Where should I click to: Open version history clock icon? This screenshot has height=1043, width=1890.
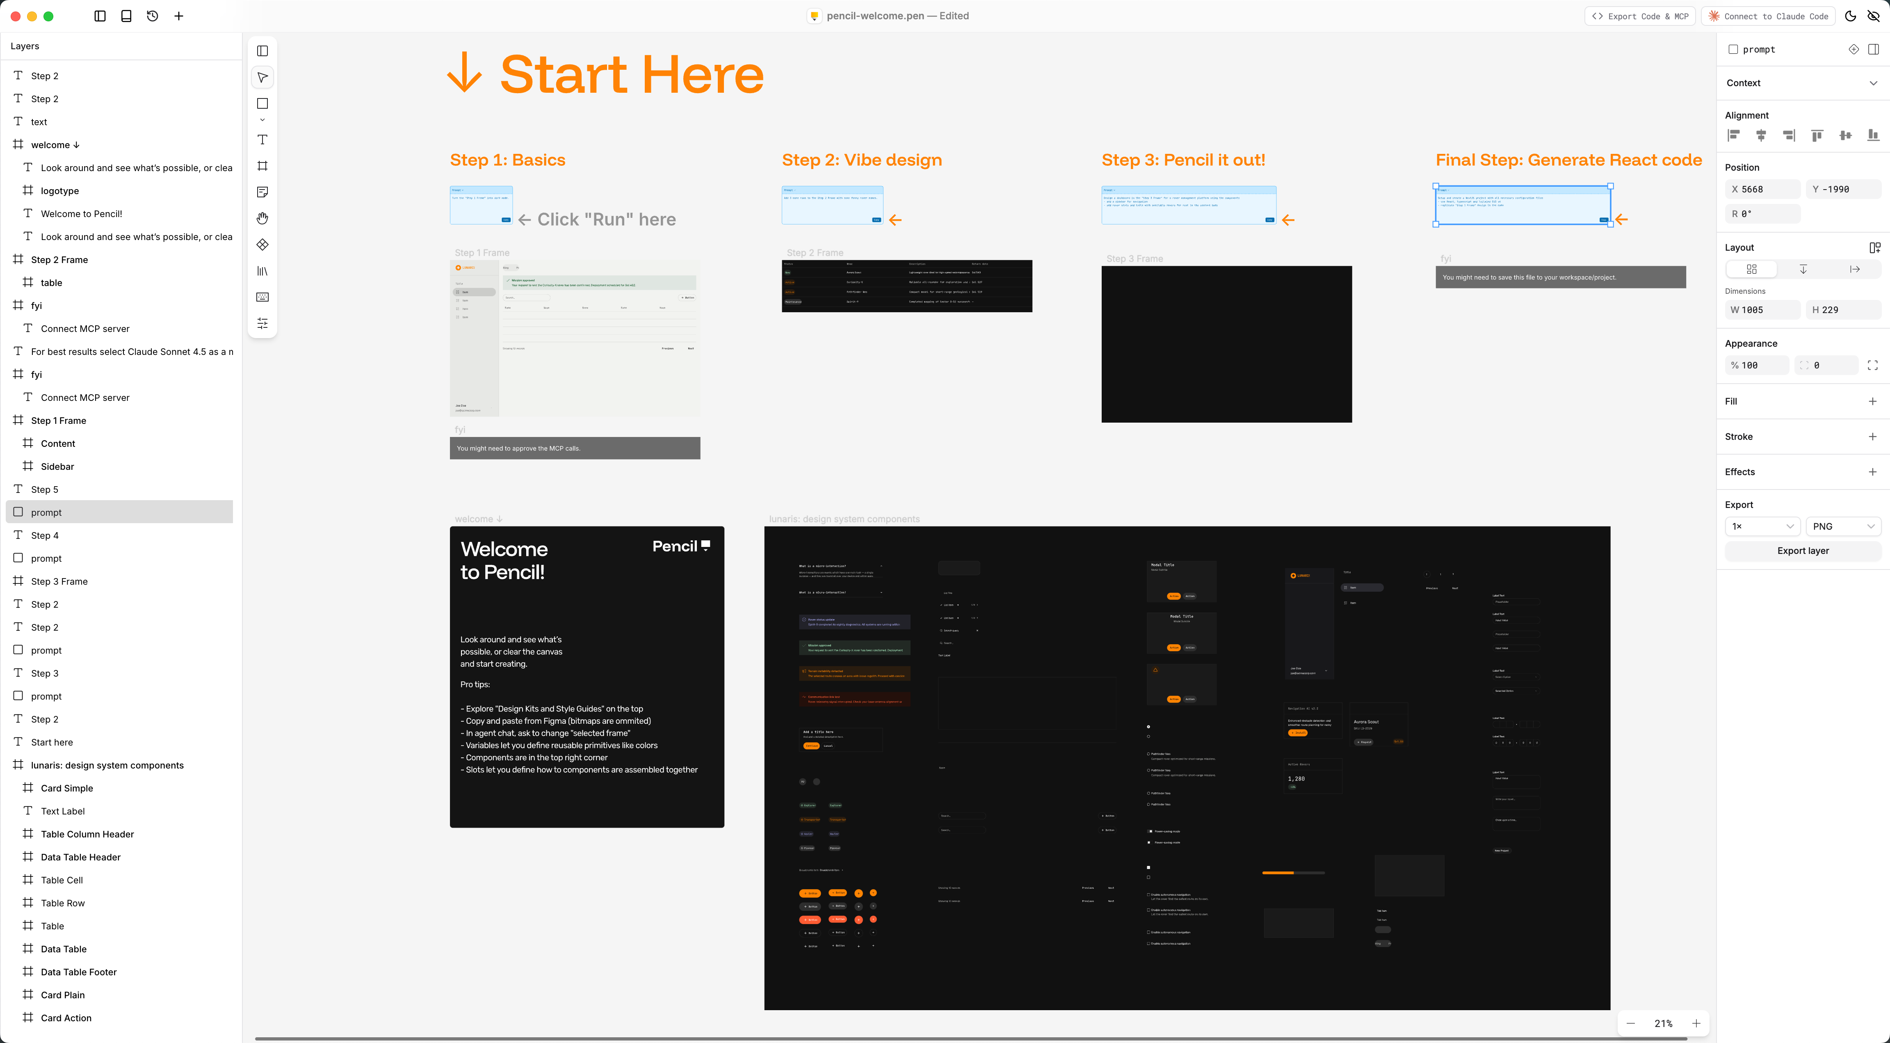(x=153, y=16)
